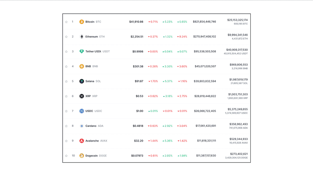Click the BNB coin logo icon

point(82,66)
